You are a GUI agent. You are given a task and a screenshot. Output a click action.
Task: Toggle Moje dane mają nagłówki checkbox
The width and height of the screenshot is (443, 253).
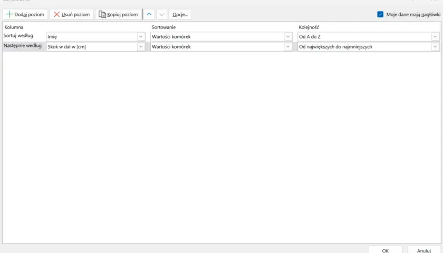coord(380,14)
